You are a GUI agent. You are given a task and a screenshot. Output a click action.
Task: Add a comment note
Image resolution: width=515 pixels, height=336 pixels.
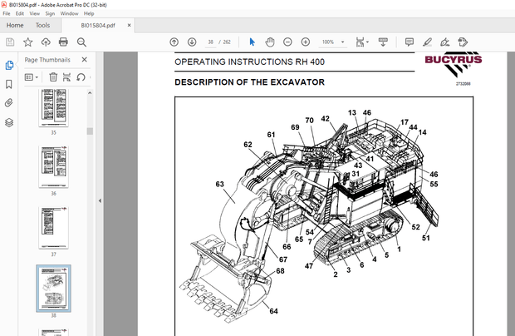(x=410, y=42)
